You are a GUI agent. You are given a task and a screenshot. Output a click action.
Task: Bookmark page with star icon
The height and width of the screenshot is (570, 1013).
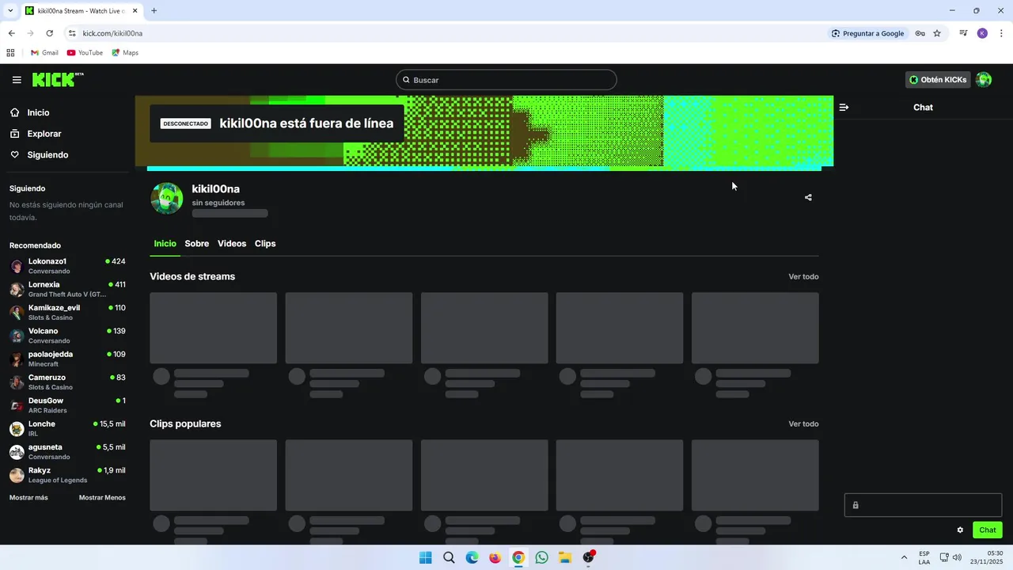937,33
